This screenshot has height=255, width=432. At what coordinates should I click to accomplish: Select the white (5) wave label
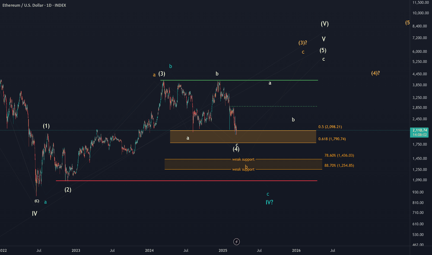tap(323, 51)
